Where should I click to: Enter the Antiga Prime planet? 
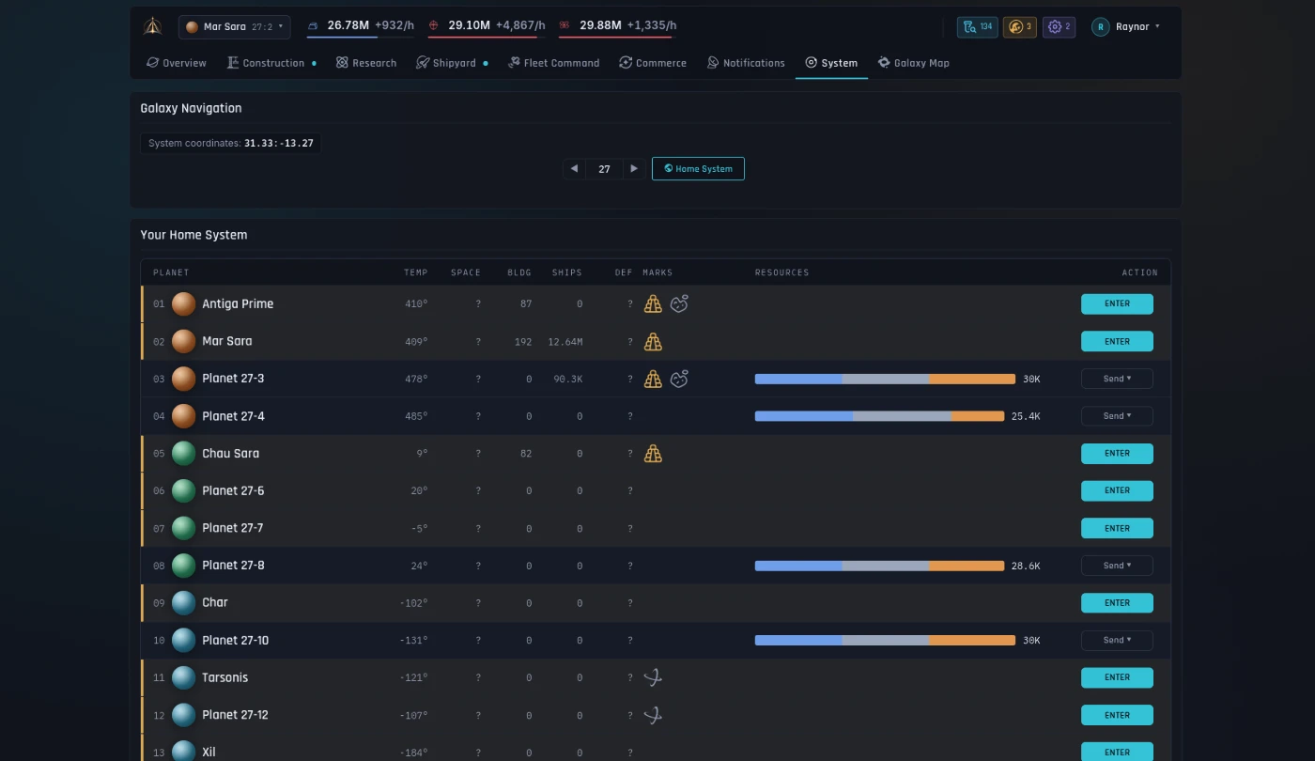(x=1117, y=304)
